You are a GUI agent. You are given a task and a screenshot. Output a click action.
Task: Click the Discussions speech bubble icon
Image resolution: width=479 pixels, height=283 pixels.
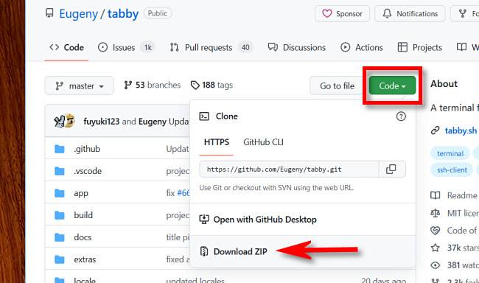coord(273,47)
